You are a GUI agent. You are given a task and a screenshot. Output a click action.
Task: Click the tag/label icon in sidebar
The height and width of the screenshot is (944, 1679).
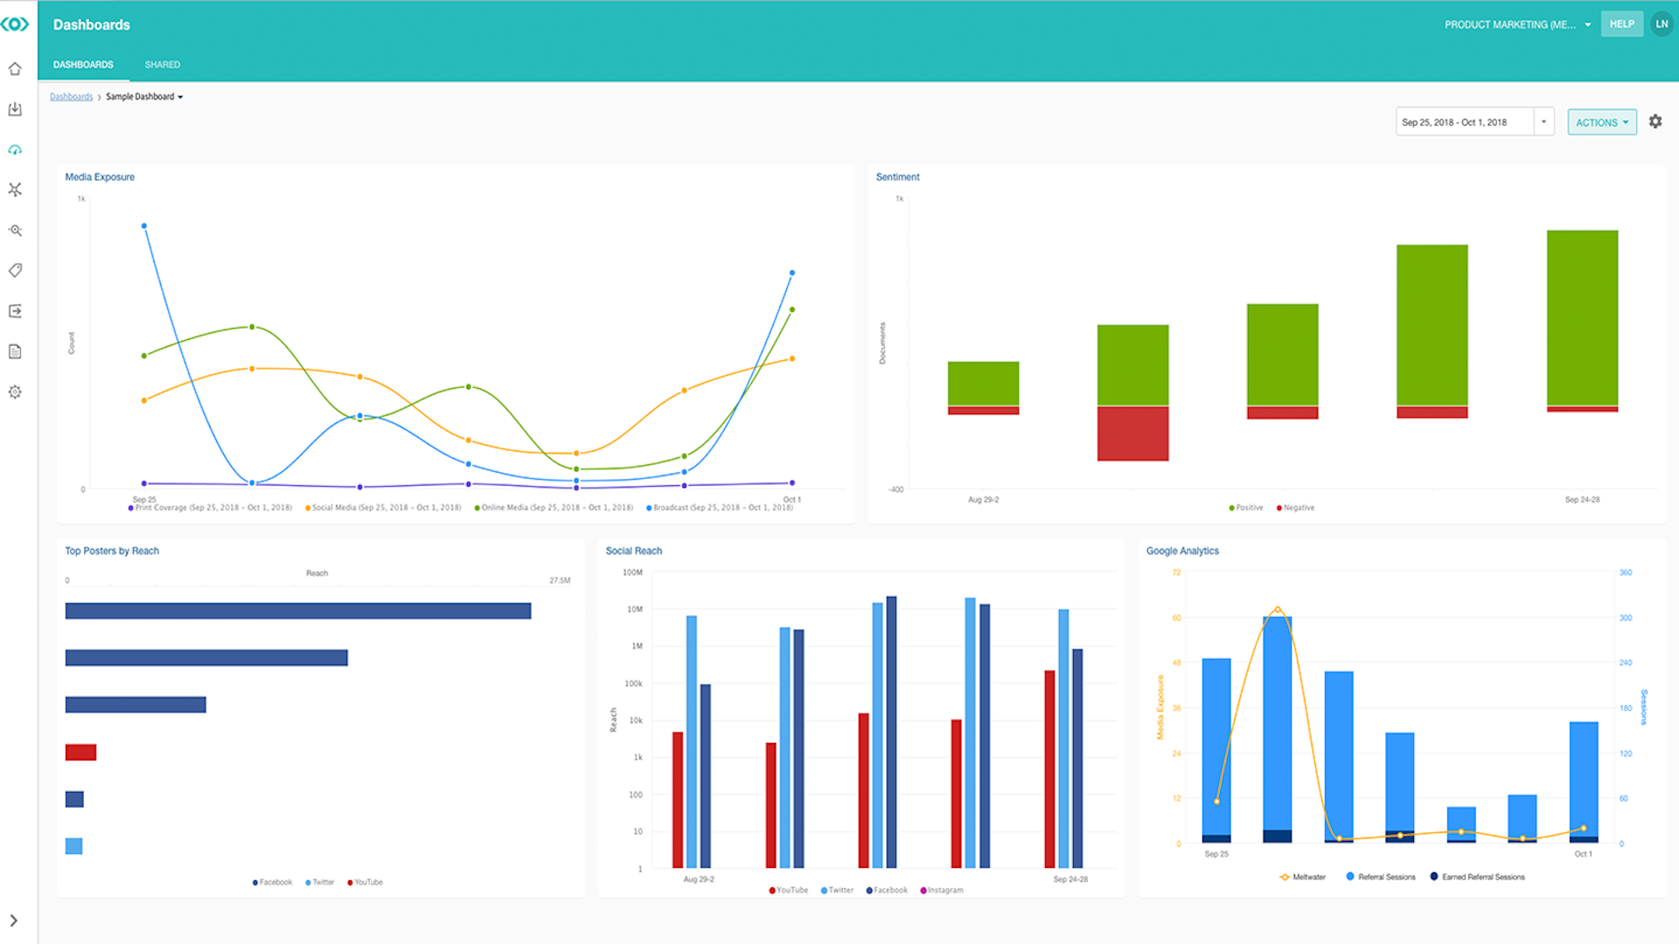click(16, 270)
